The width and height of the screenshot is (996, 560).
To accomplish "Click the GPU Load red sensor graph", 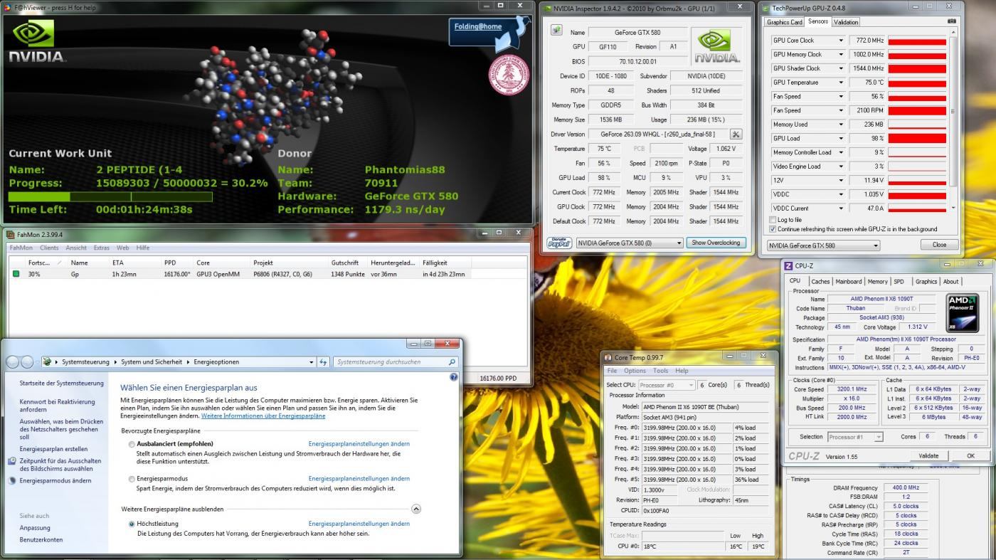I will tap(917, 139).
